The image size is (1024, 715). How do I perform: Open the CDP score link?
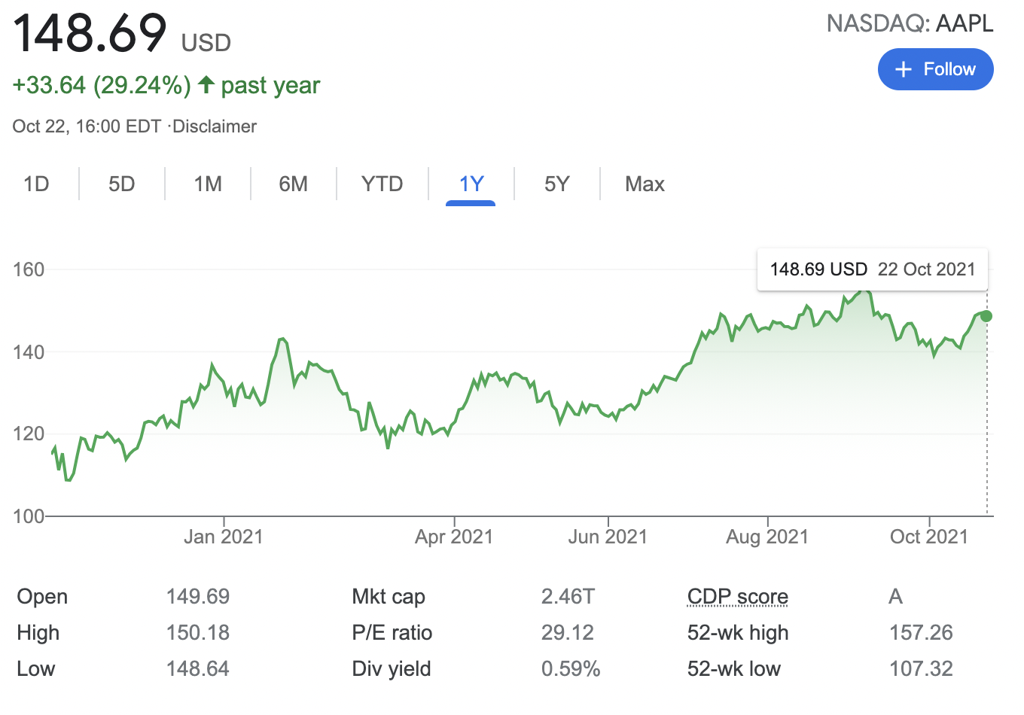pyautogui.click(x=737, y=596)
